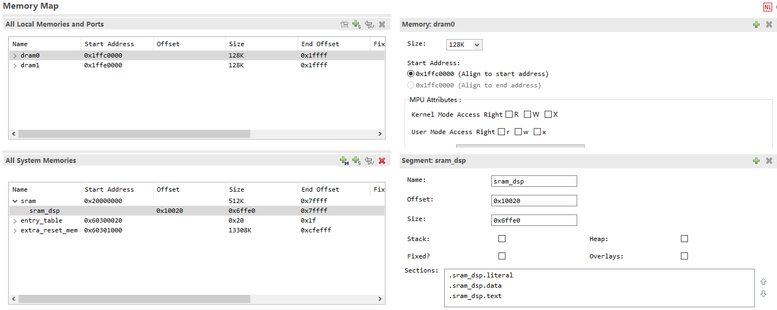The height and width of the screenshot is (310, 777).
Task: Click Add Segment icon in Local Memories panel
Action: [x=356, y=24]
